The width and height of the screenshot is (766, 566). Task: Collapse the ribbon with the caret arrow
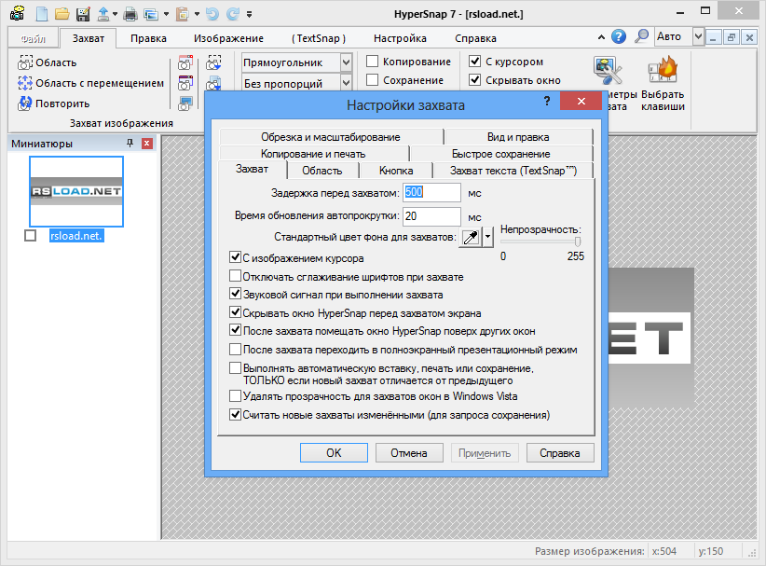(x=601, y=37)
